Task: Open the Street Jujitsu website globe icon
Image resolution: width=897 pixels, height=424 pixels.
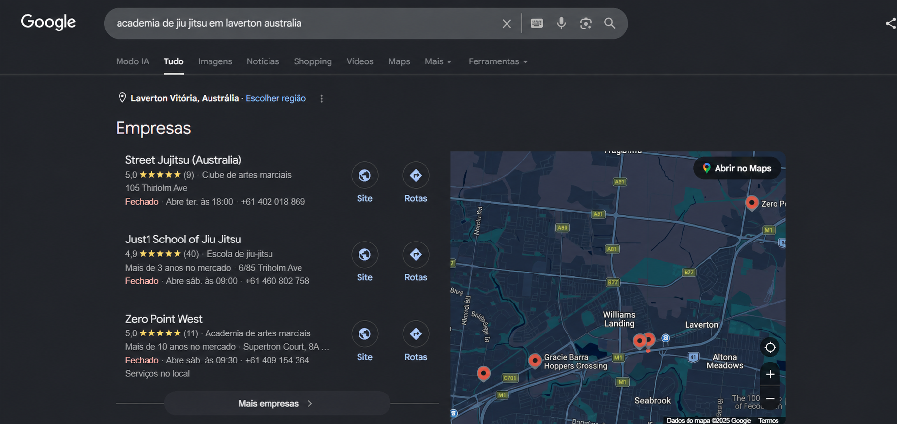Action: pos(364,175)
